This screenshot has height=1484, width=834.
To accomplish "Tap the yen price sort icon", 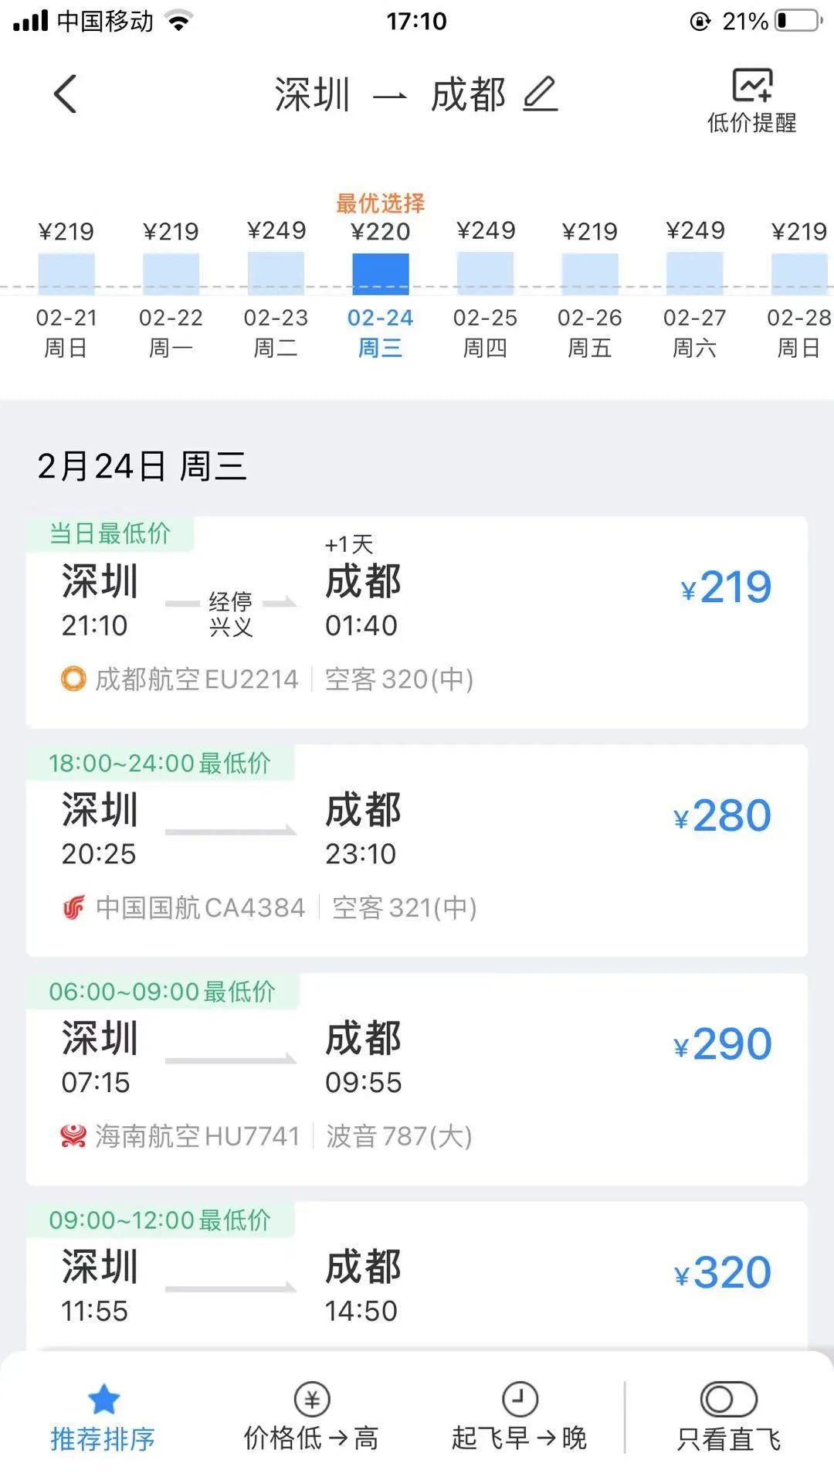I will tap(312, 1399).
